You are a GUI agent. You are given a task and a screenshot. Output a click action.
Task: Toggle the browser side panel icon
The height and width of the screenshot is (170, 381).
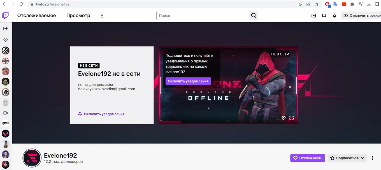point(377,4)
